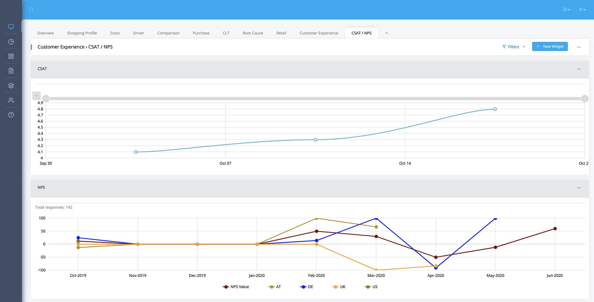Click the left handle of CSAT range slider
Viewport: 594px width, 302px height.
(x=46, y=99)
